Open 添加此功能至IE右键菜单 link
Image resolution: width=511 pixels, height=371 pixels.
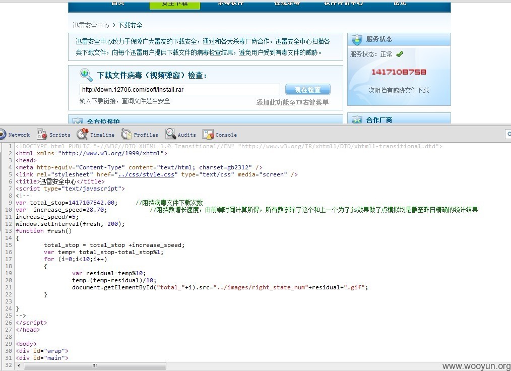[292, 102]
